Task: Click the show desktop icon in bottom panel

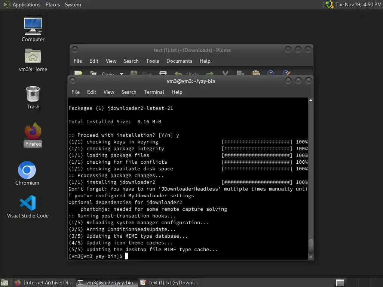Action: 4,283
